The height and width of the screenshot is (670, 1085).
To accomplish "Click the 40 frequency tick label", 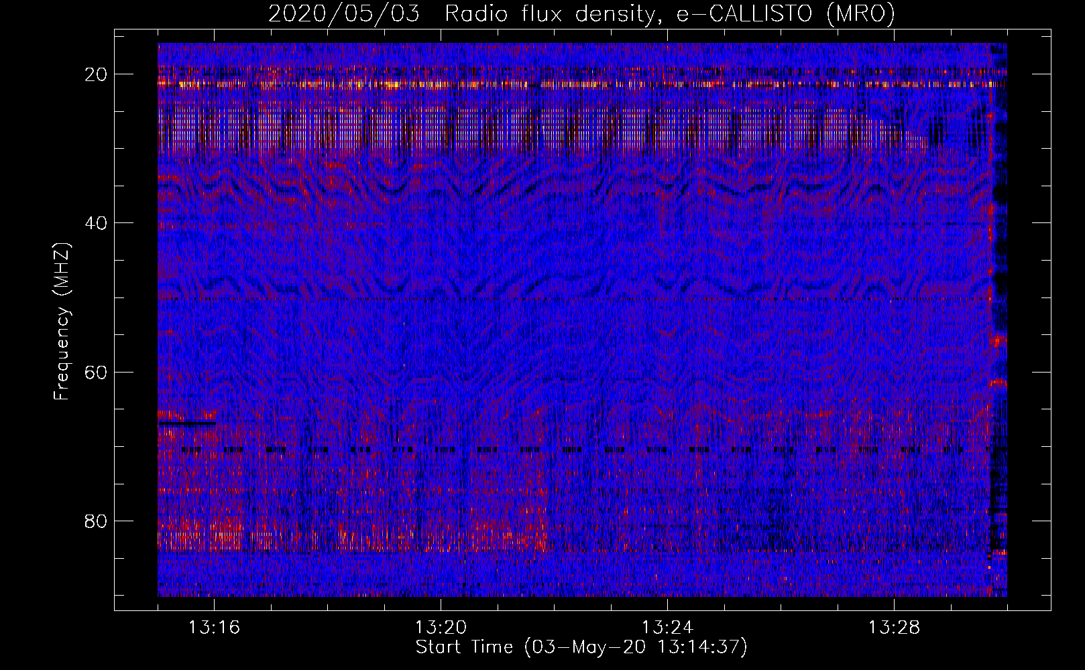I will tap(96, 223).
